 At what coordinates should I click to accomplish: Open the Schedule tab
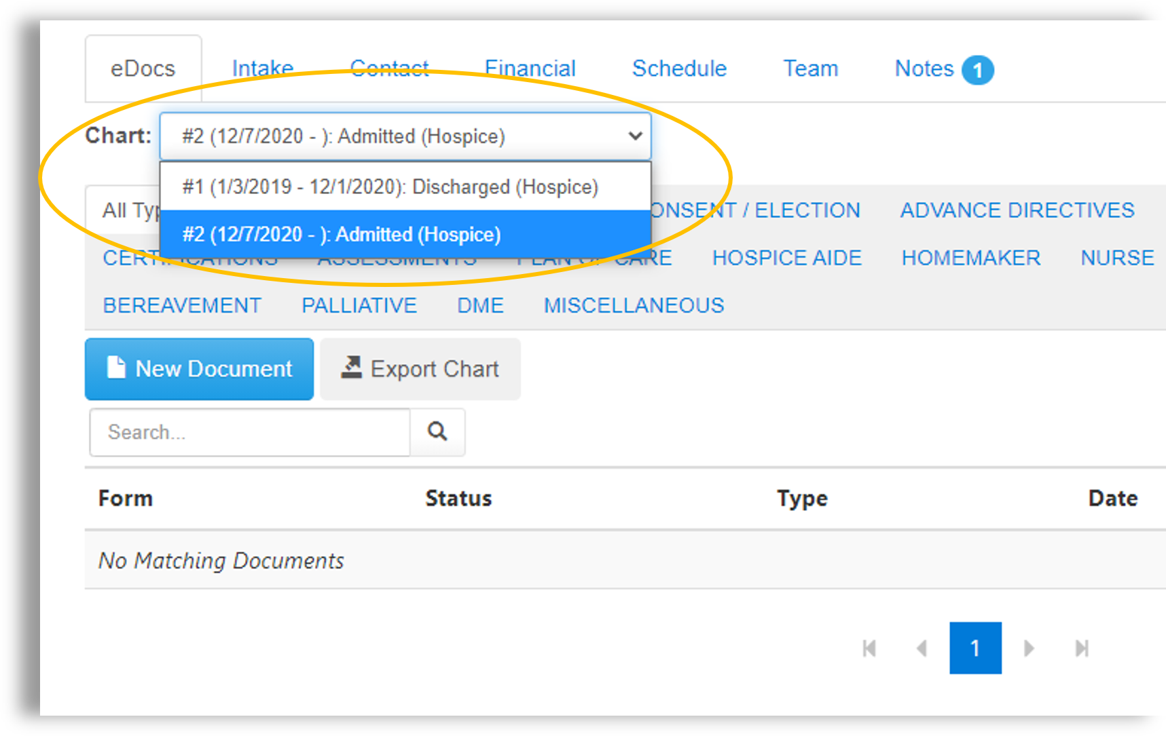coord(679,69)
